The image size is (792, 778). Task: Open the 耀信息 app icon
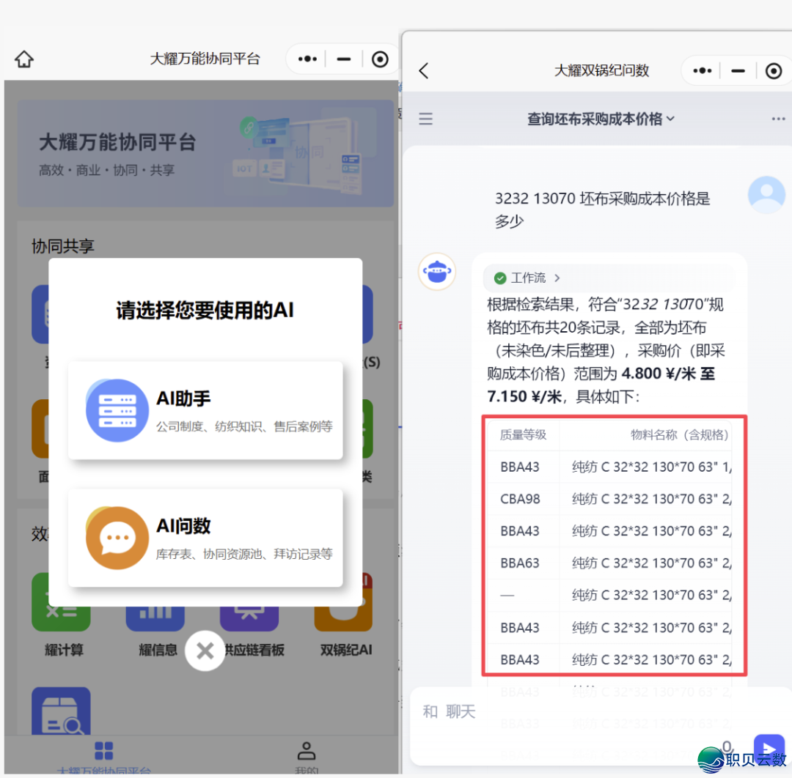[155, 618]
